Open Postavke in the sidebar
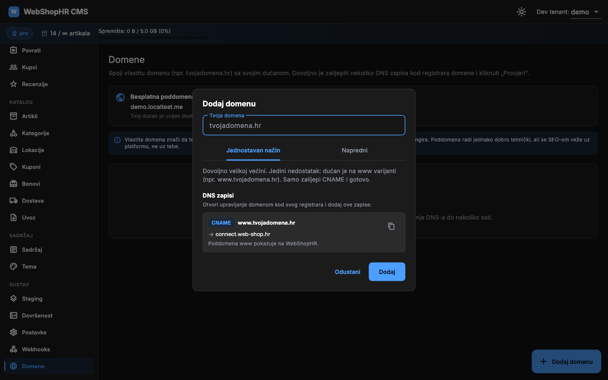Viewport: 608px width, 380px height. [x=49, y=332]
